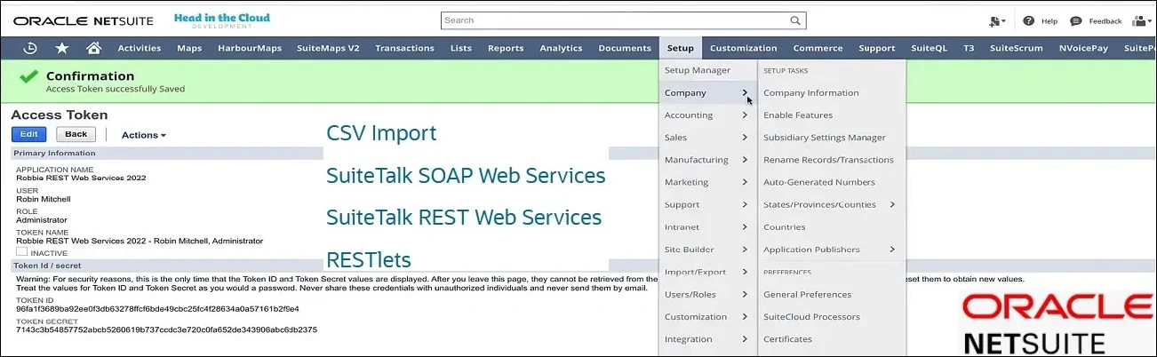
Task: Open the Lists menu
Action: (x=461, y=48)
